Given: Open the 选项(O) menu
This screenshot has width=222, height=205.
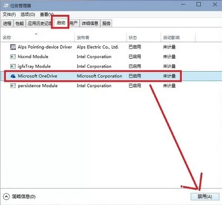Looking at the screenshot, I should pos(28,14).
